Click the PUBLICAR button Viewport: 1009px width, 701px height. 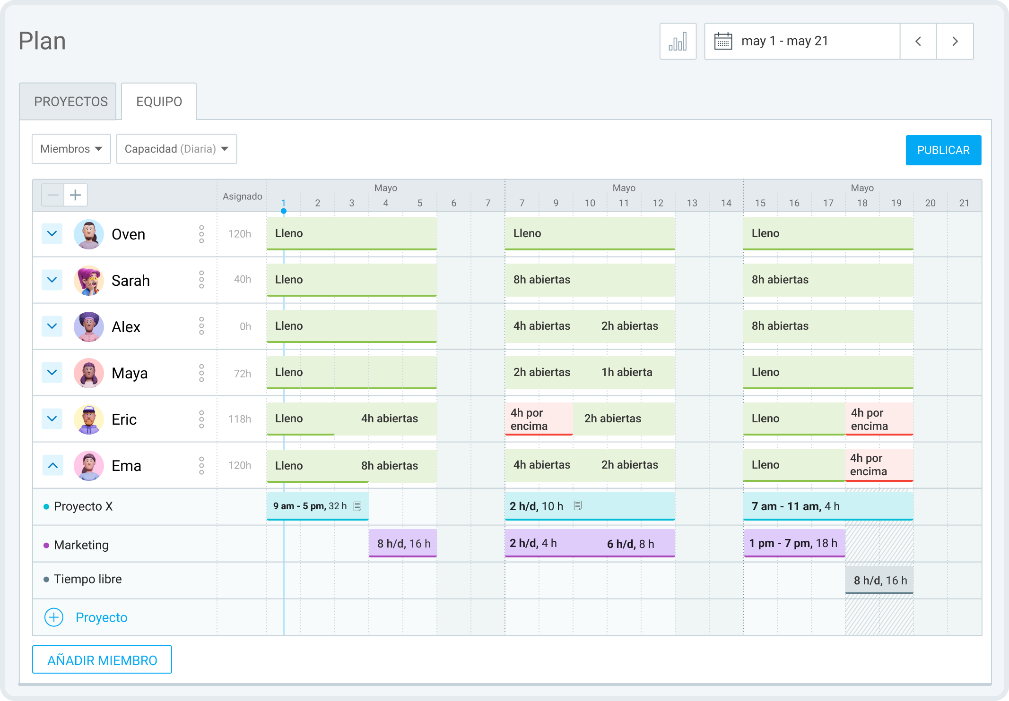pyautogui.click(x=942, y=150)
